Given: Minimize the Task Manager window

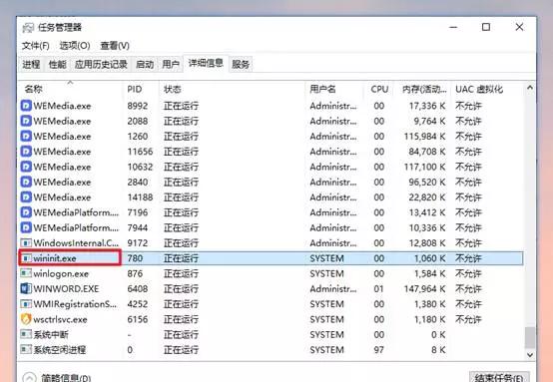Looking at the screenshot, I should click(x=453, y=27).
